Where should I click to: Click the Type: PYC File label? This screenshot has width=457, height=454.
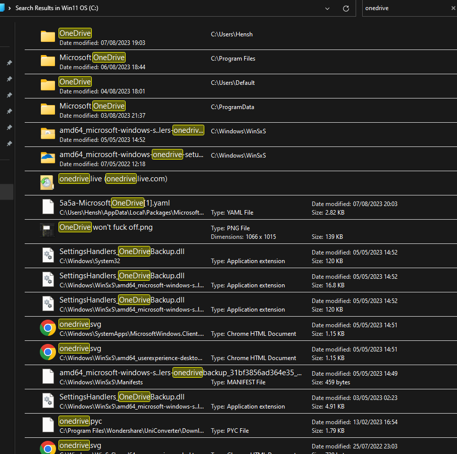230,430
